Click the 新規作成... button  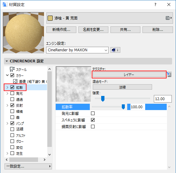pyautogui.click(x=61, y=30)
